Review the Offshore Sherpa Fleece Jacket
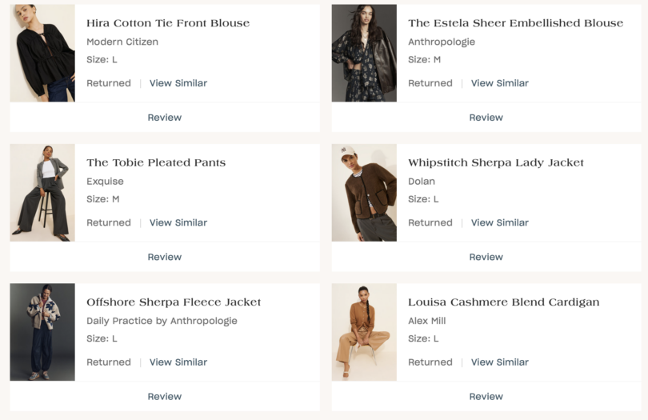 pos(165,397)
